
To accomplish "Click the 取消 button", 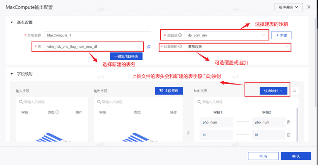I will coord(263,156).
